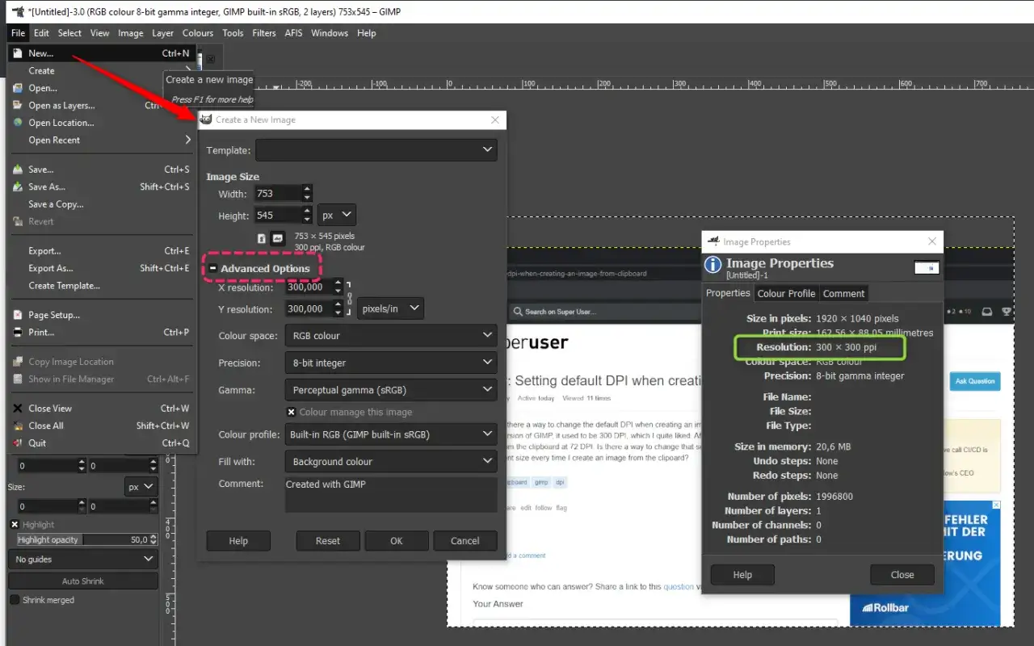Click OK in Create a New Image dialog
The image size is (1034, 646).
click(x=396, y=541)
